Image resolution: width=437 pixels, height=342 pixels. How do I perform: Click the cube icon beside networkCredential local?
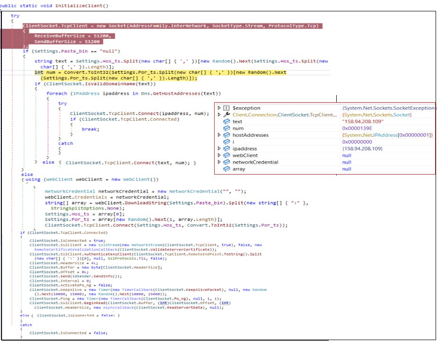227,162
